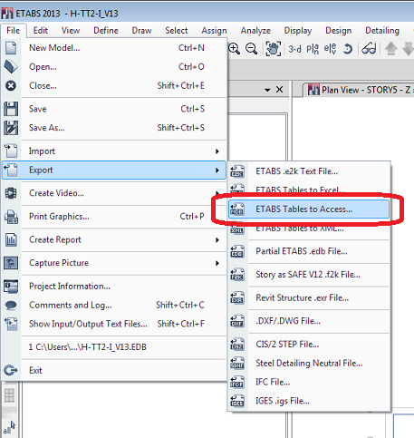Click the Print Graphics printer icon

pyautogui.click(x=11, y=217)
